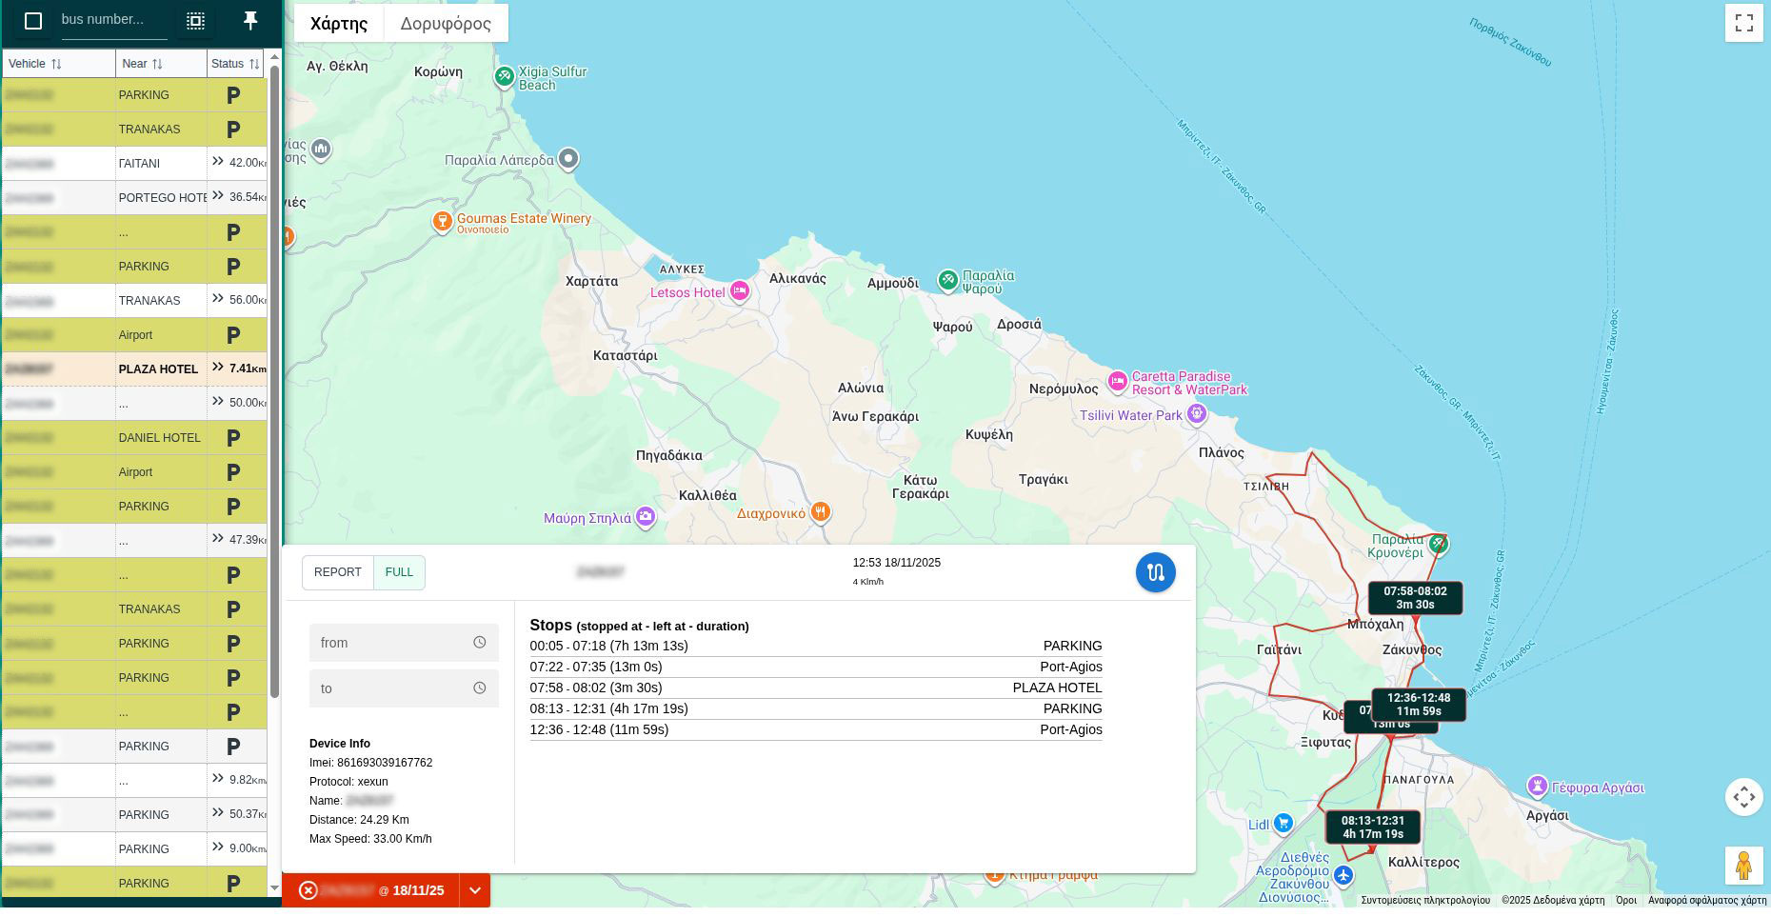This screenshot has width=1771, height=917.
Task: Select the TRANAKAS 56.00 km row
Action: [x=134, y=301]
